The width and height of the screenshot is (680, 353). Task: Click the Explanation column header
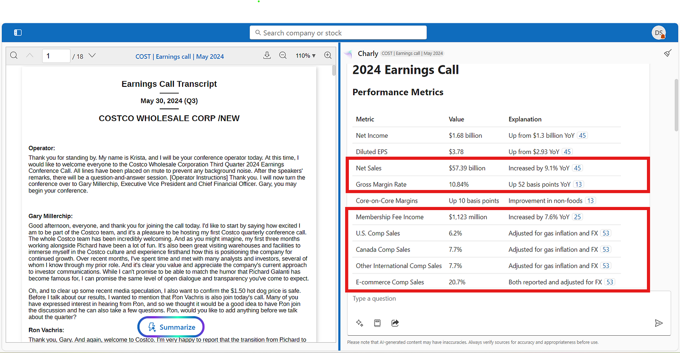coord(525,119)
